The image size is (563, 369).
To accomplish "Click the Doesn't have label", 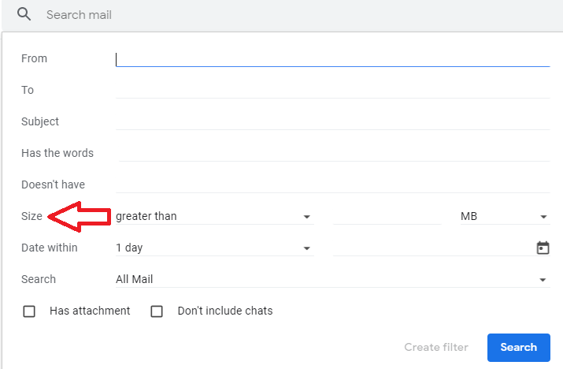I will click(53, 184).
